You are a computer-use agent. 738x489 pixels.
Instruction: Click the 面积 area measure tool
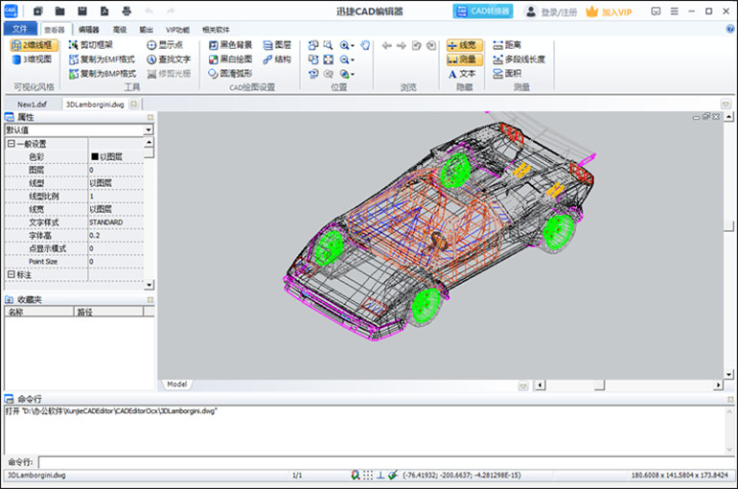(507, 74)
